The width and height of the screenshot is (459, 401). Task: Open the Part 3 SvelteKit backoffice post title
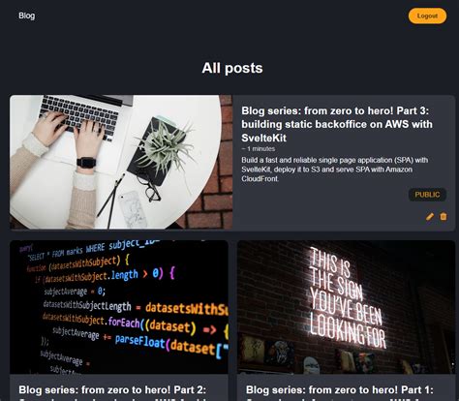[337, 124]
